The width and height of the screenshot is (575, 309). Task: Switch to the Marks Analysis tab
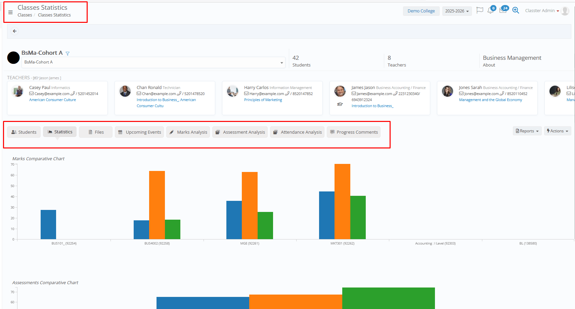188,132
